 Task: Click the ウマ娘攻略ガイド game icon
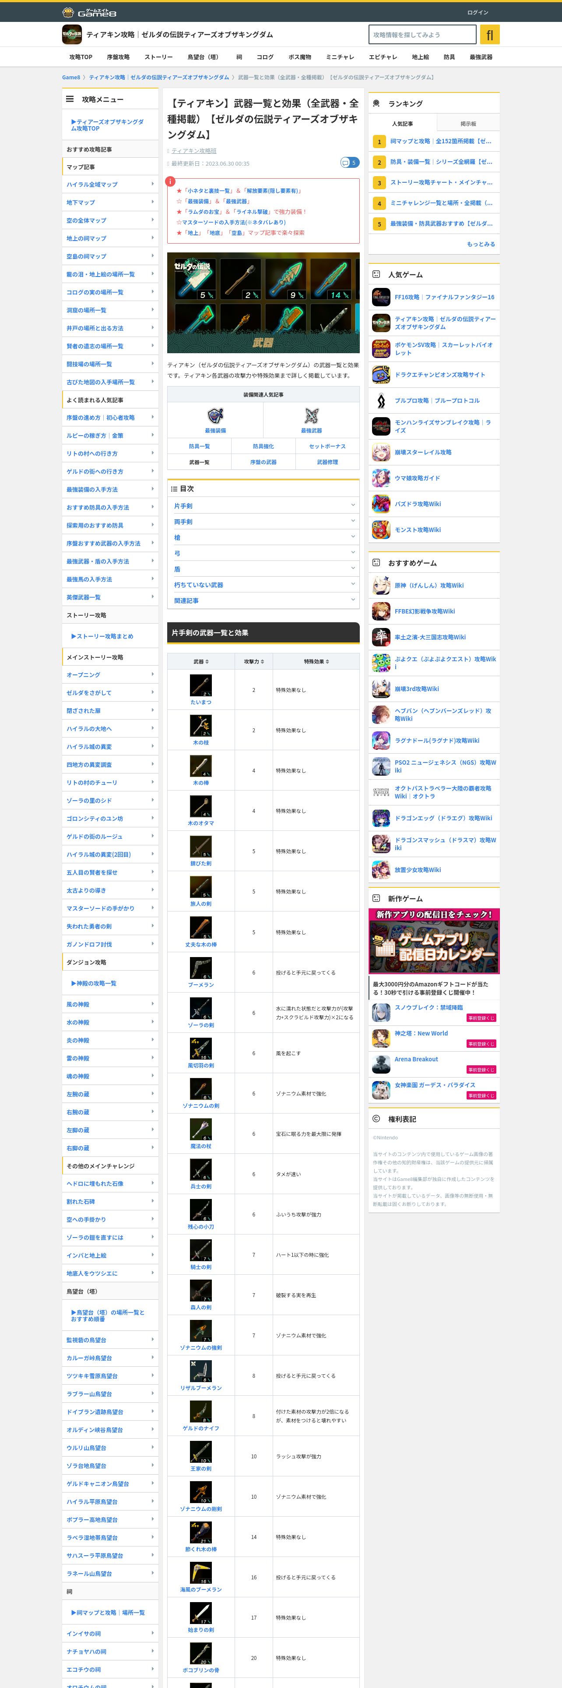381,479
